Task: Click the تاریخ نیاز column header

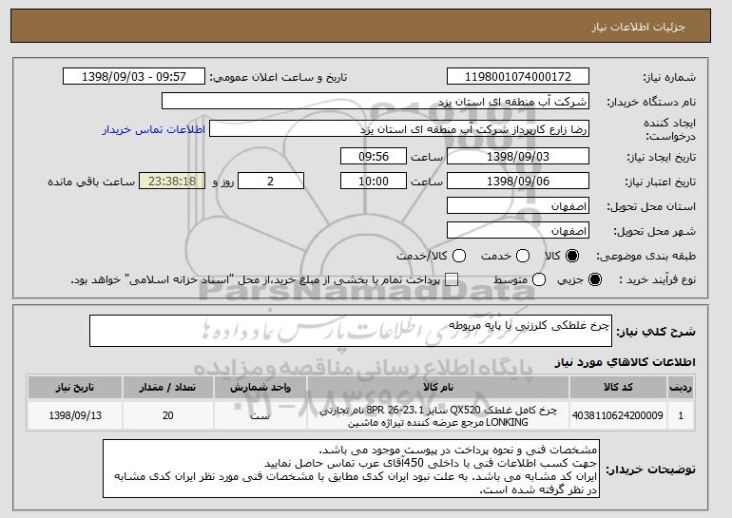Action: [x=75, y=388]
